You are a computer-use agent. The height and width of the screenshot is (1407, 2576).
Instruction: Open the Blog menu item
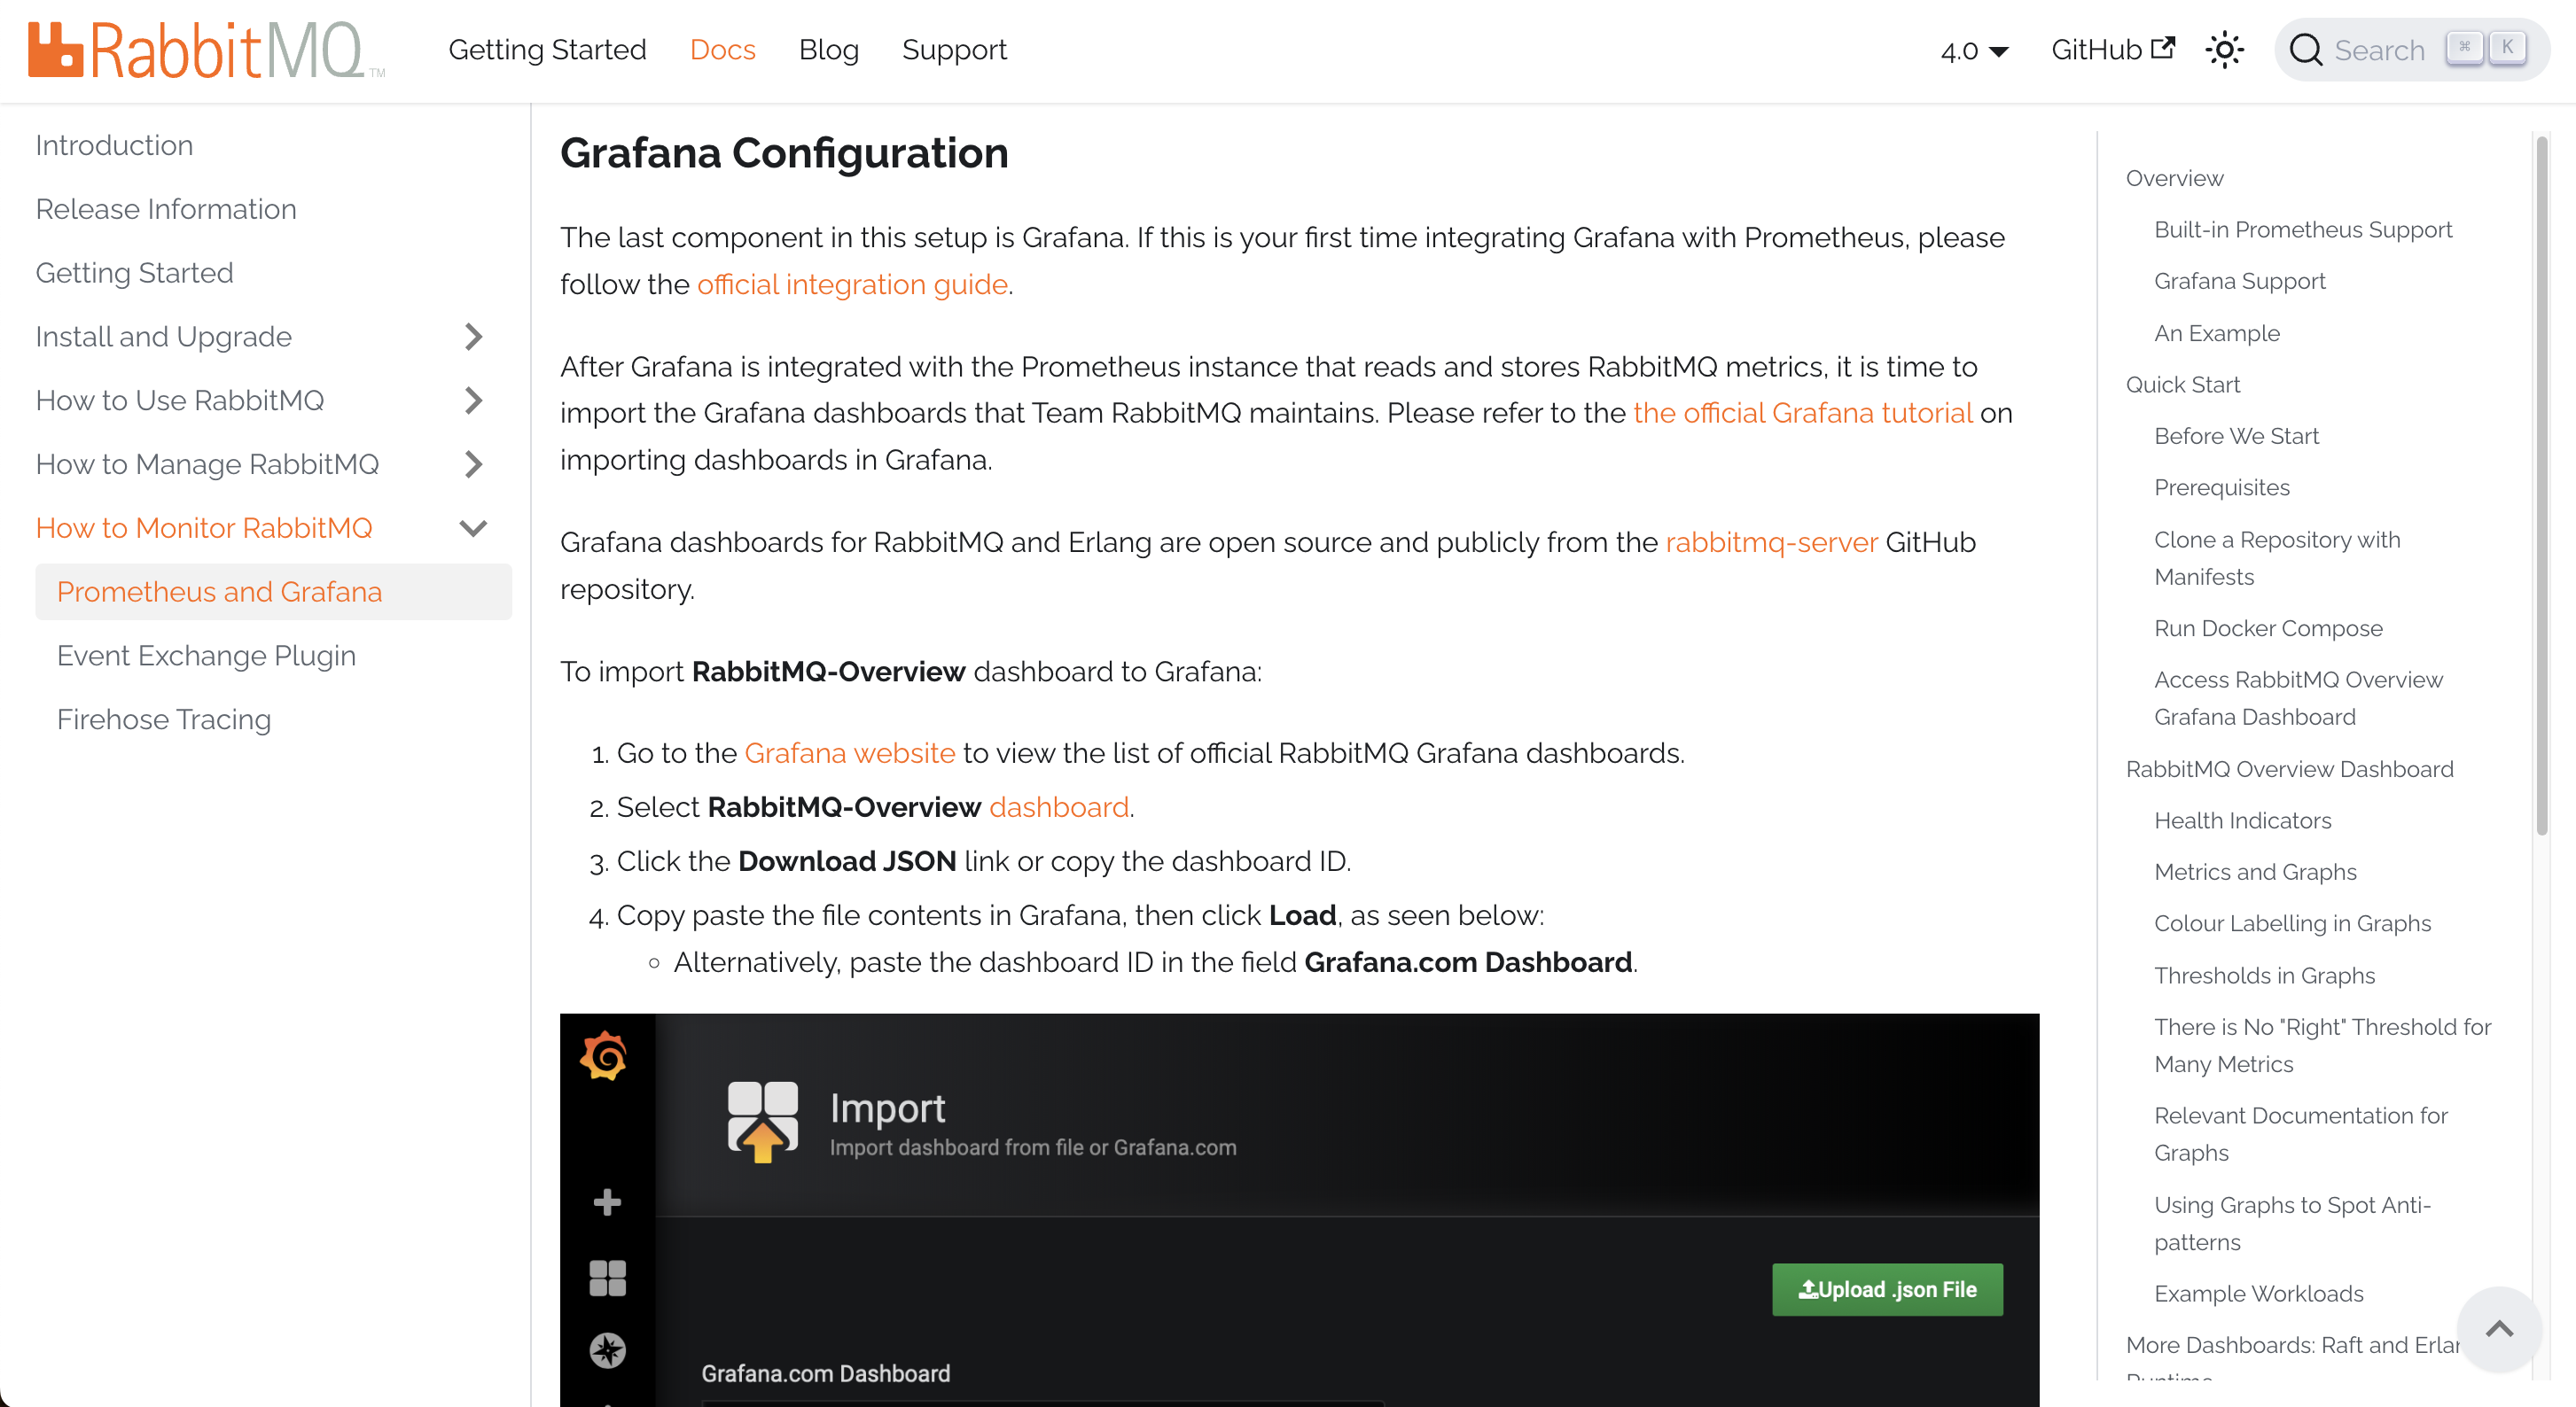point(828,50)
